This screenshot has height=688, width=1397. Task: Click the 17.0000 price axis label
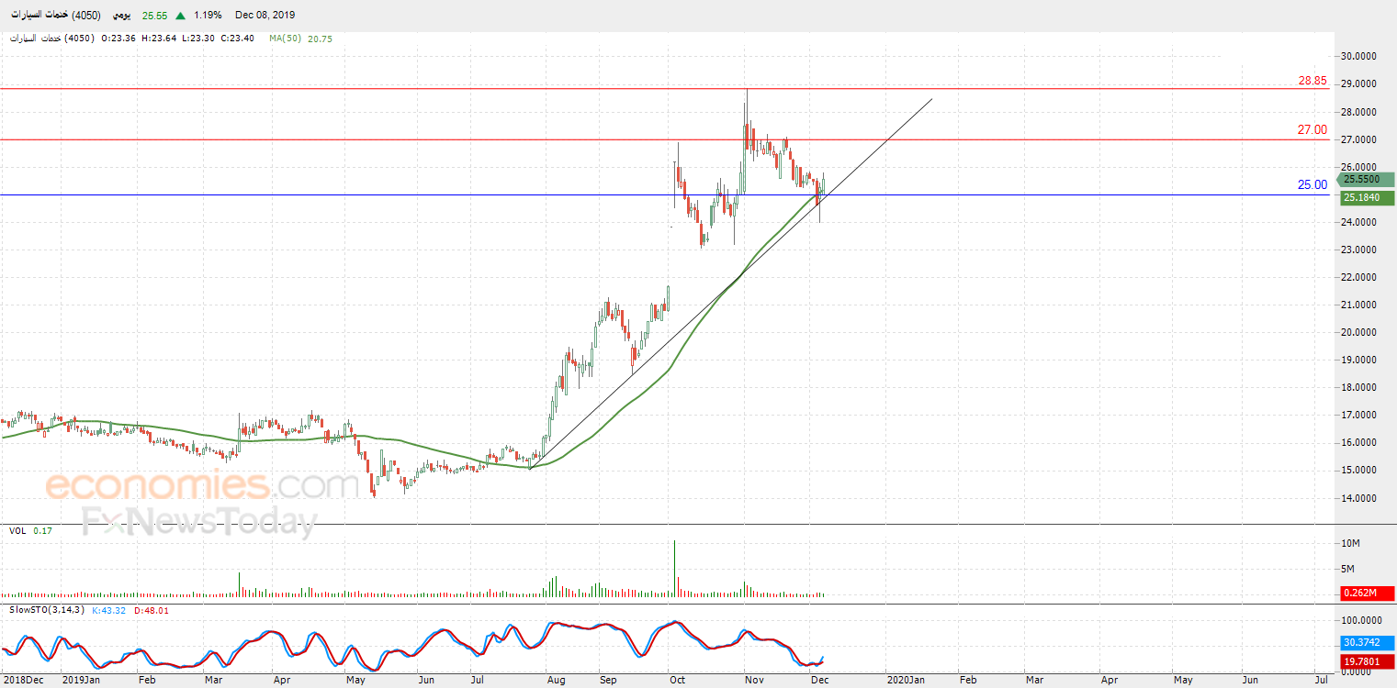1359,415
